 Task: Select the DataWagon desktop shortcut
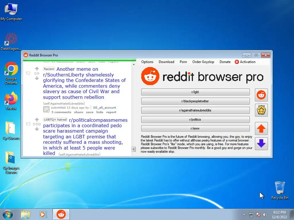[11, 42]
